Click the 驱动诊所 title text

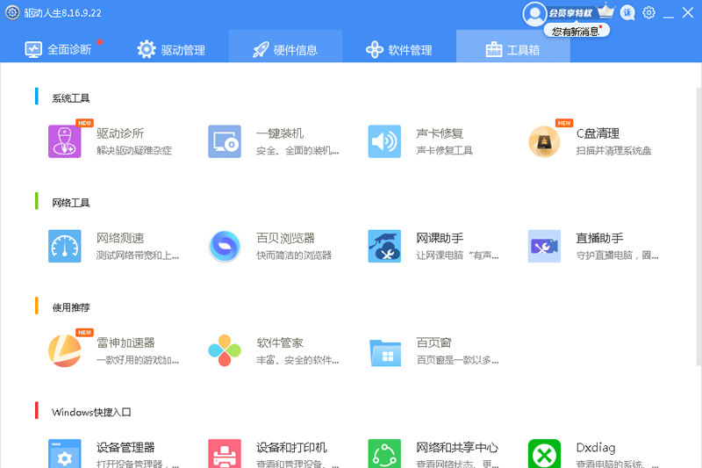[x=120, y=133]
